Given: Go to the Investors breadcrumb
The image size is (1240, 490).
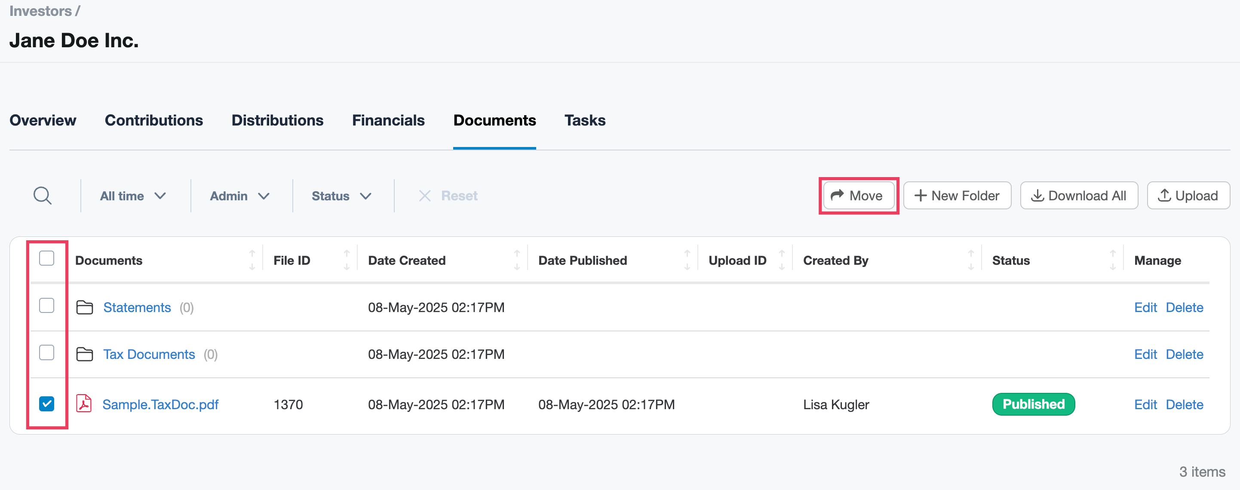Looking at the screenshot, I should [40, 11].
